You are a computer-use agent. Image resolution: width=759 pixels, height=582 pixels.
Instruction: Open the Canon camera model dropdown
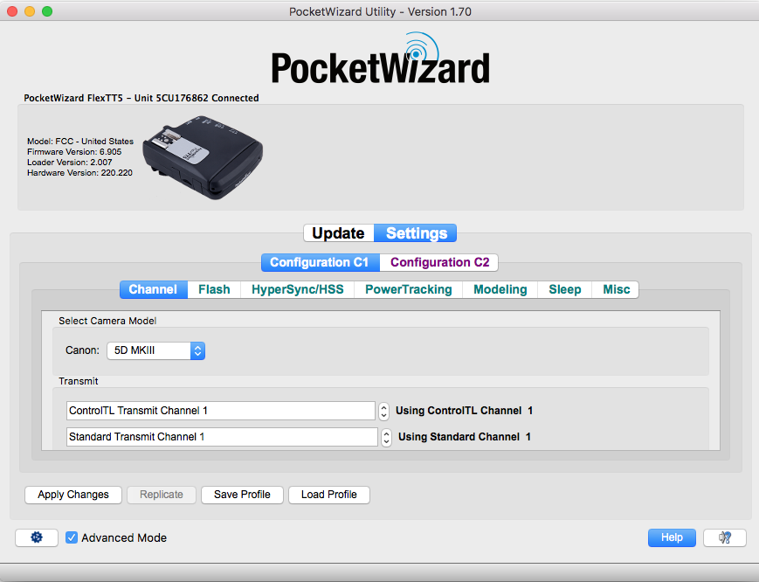(x=155, y=350)
